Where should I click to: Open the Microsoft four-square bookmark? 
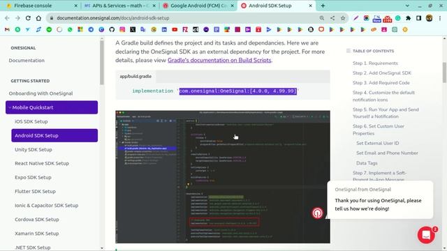coord(80,29)
